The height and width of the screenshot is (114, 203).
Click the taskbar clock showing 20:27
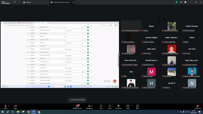(x=194, y=112)
